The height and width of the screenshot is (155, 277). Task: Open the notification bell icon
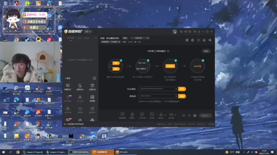[x=204, y=40]
